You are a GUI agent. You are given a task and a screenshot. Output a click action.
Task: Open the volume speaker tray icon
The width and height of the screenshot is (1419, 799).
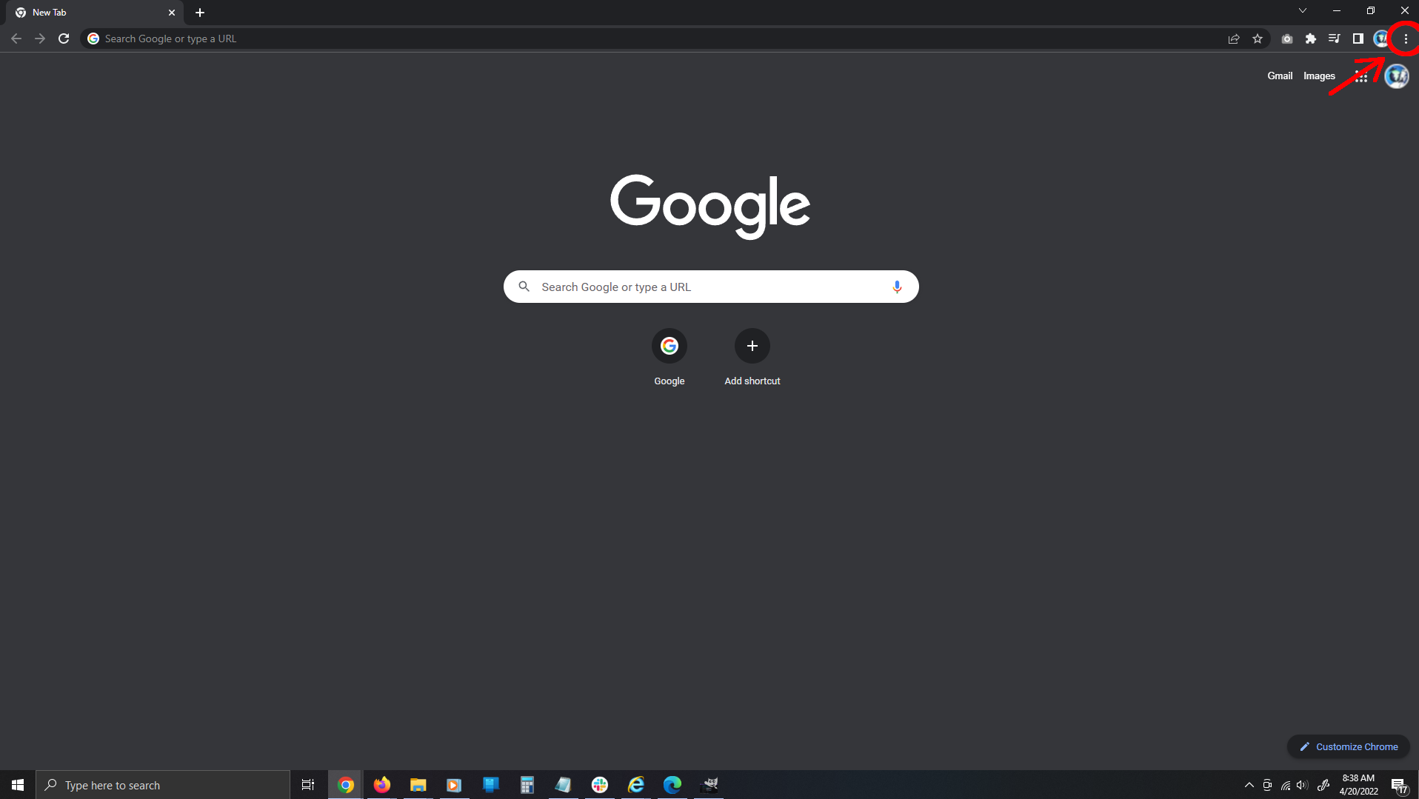tap(1302, 785)
